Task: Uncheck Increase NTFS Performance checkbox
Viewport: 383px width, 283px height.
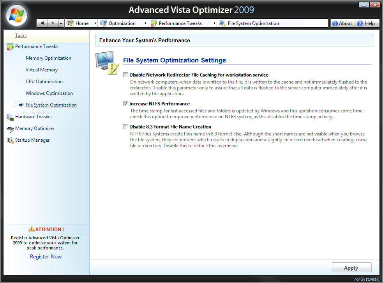Action: click(125, 104)
